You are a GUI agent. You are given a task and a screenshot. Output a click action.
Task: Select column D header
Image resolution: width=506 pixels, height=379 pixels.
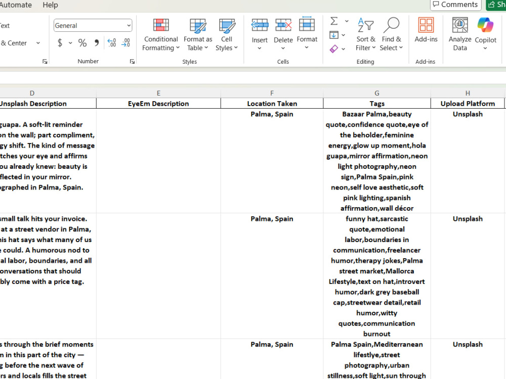32,93
